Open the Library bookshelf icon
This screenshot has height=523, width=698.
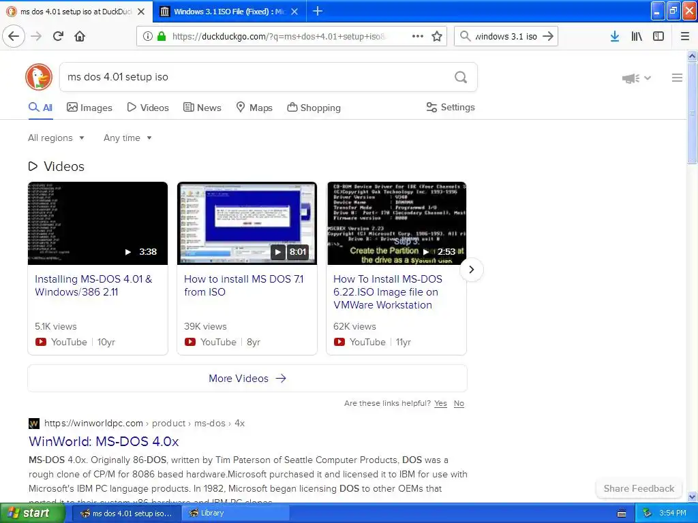[637, 36]
